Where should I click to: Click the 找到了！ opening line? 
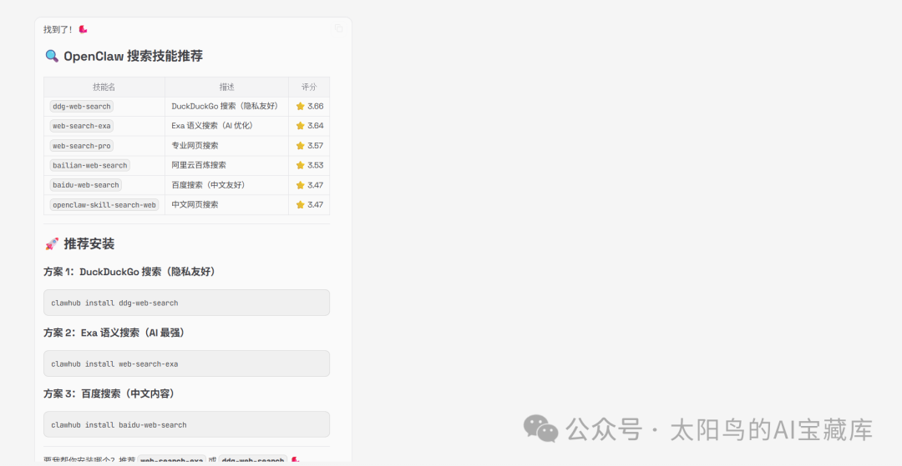[x=65, y=29]
